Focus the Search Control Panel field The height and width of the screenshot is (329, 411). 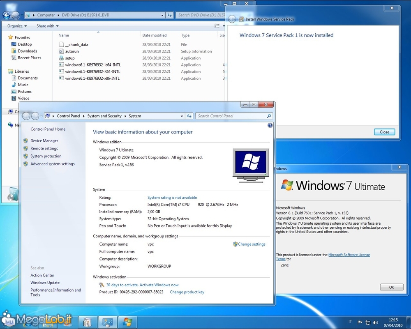coord(234,116)
